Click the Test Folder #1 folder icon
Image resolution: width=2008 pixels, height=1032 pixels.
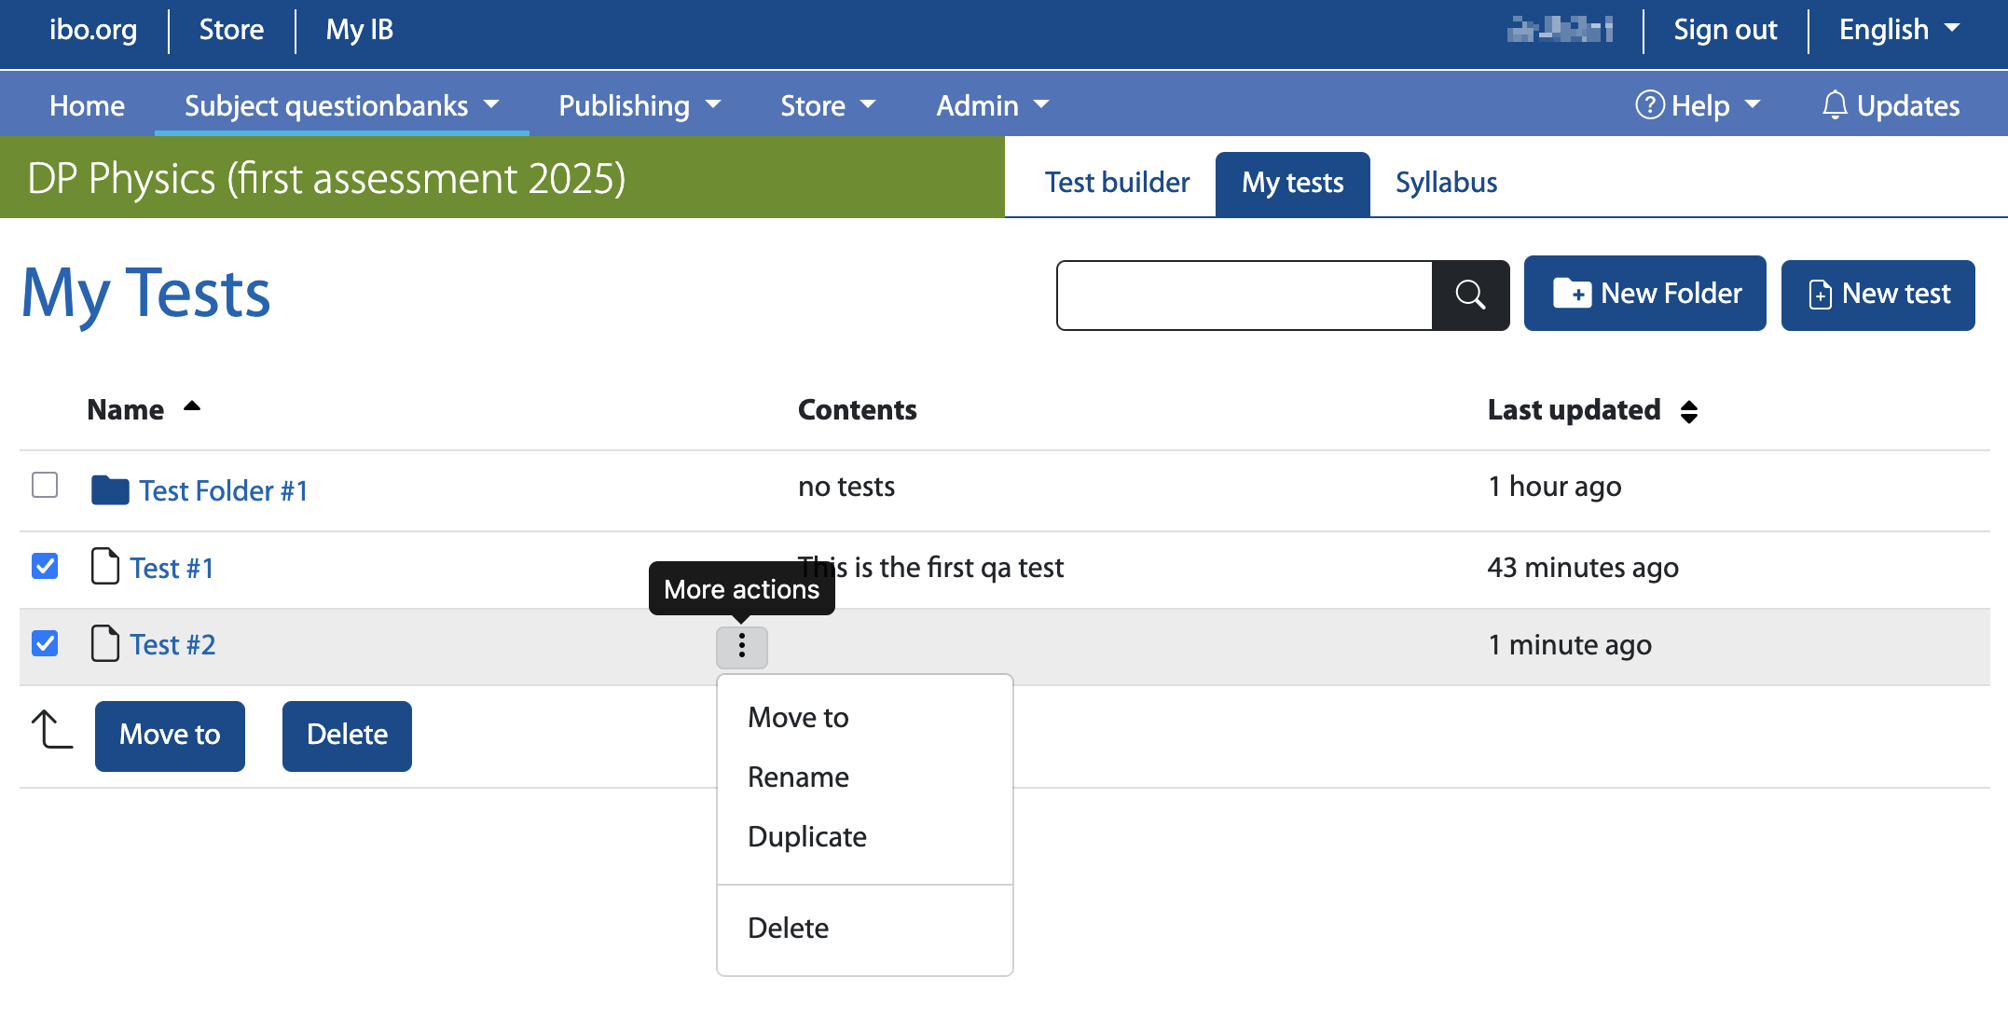(110, 489)
